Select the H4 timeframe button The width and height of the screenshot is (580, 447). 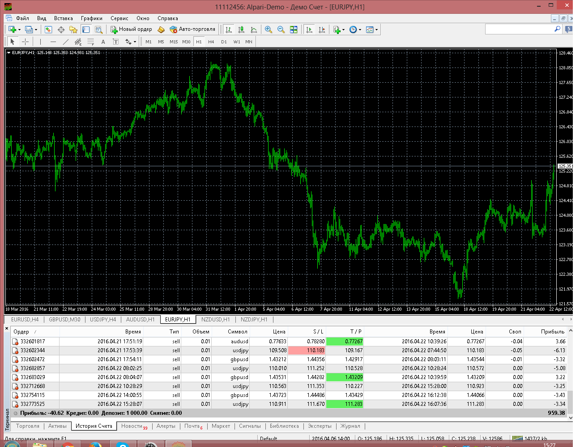211,42
